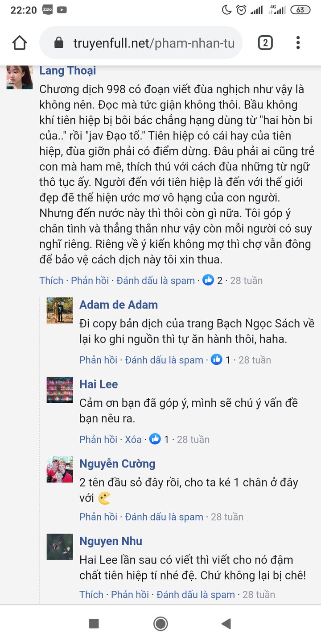The image size is (321, 643).
Task: Tap Lang Thoại's profile picture
Action: [x=20, y=77]
